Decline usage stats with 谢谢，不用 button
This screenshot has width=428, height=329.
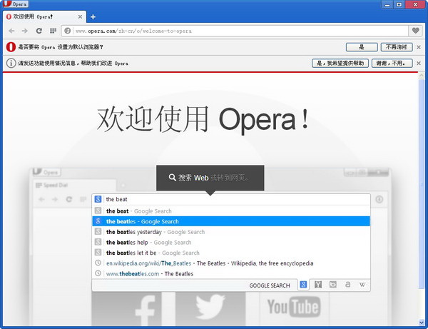click(x=392, y=64)
